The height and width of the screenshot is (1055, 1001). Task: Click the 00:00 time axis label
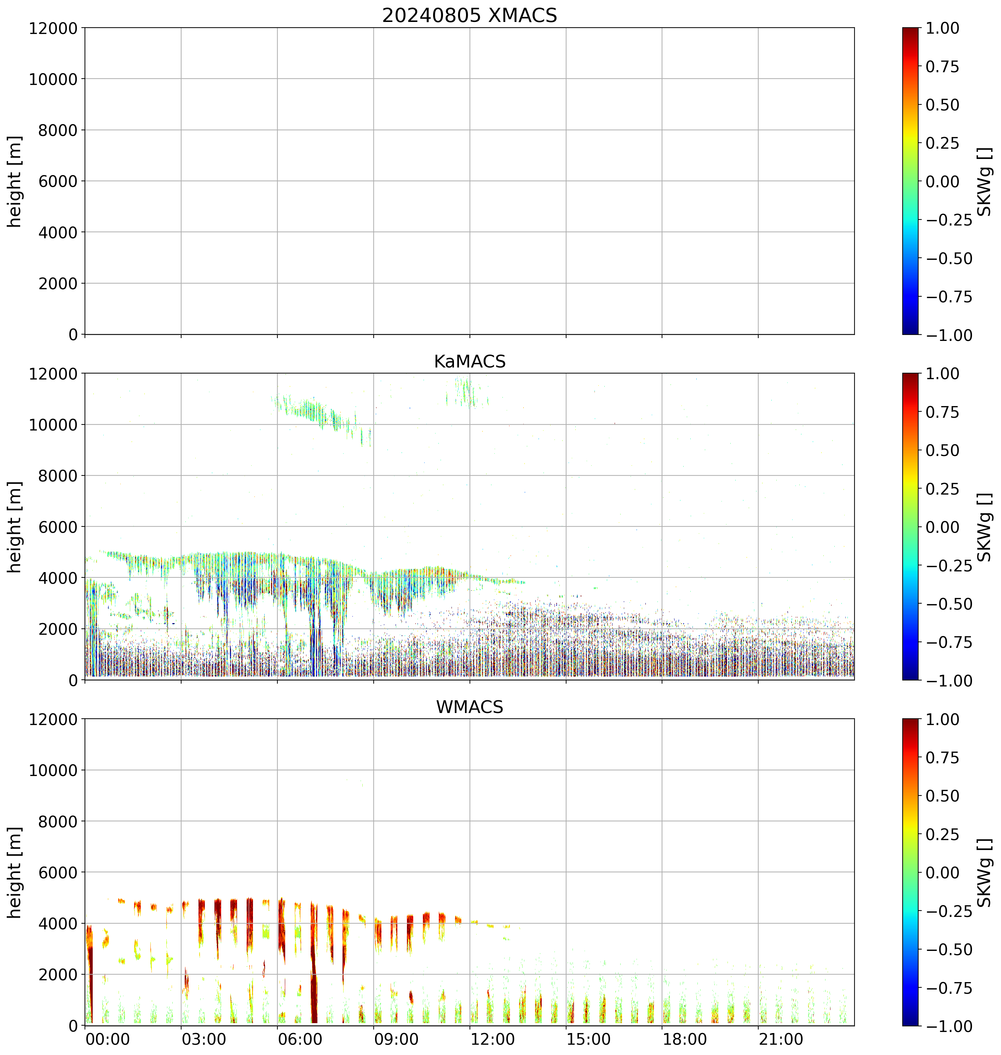coord(108,1039)
